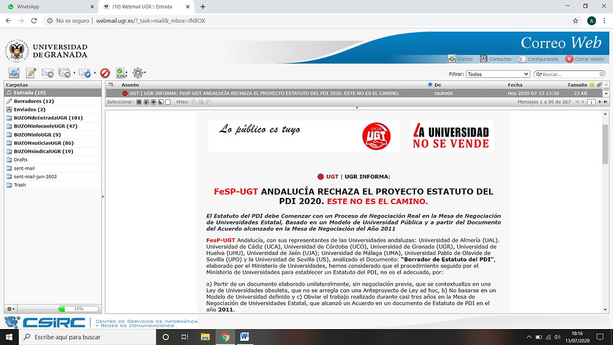Open the list columns options icon

pos(111,85)
